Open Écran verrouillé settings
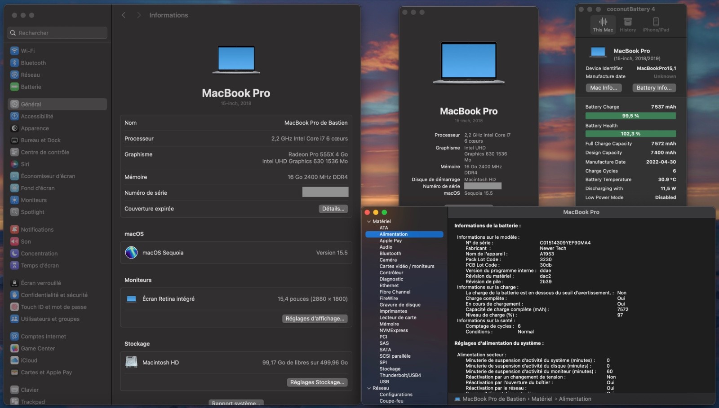The height and width of the screenshot is (408, 719). click(57, 283)
